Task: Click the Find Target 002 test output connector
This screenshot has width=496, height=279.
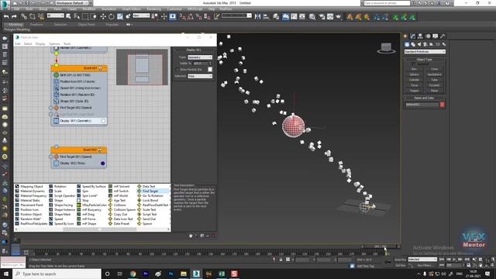Action: pyautogui.click(x=51, y=108)
